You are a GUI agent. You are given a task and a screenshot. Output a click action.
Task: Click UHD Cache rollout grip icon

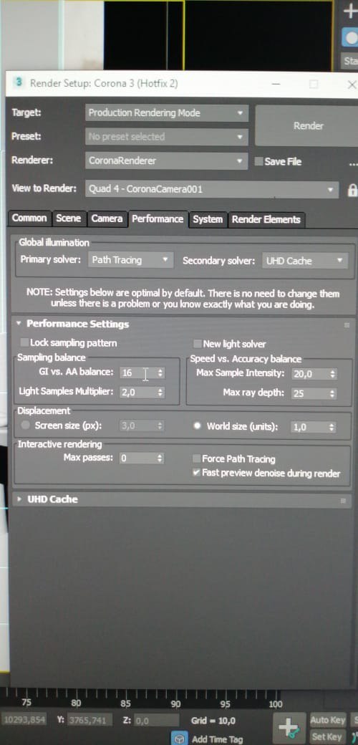(343, 500)
